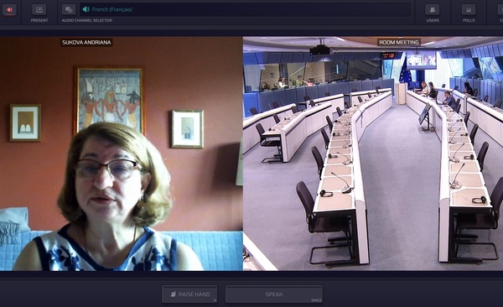This screenshot has height=307, width=503.
Task: Click the AUDIO CHANNEL SELECTOR label
Action: tap(87, 20)
